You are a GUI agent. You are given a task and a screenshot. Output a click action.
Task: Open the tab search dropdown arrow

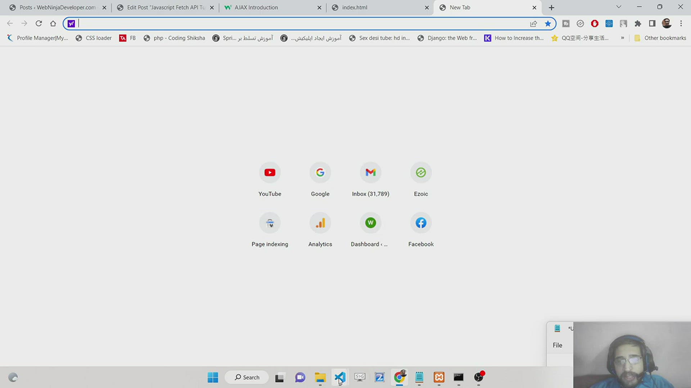(x=618, y=7)
